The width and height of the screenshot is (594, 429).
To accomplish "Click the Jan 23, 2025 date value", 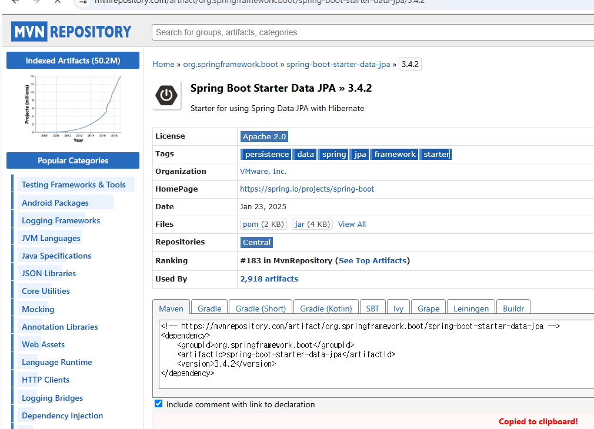I will pyautogui.click(x=263, y=207).
